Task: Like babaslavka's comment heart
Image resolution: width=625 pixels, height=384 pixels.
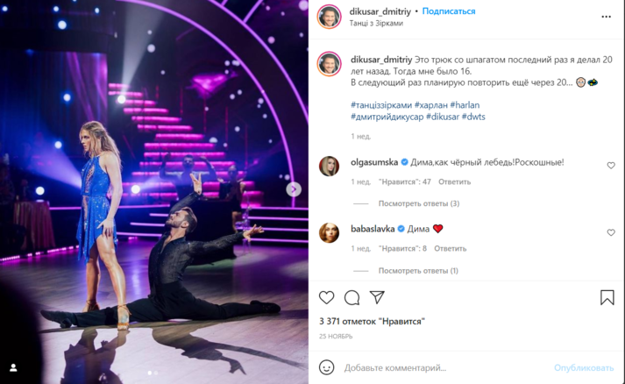Action: coord(611,232)
